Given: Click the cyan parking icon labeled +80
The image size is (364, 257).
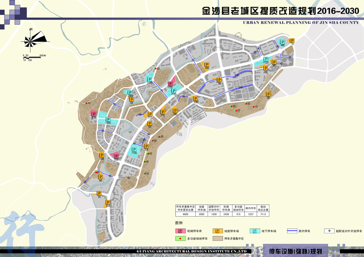Looking at the screenshot, I should pos(283,43).
